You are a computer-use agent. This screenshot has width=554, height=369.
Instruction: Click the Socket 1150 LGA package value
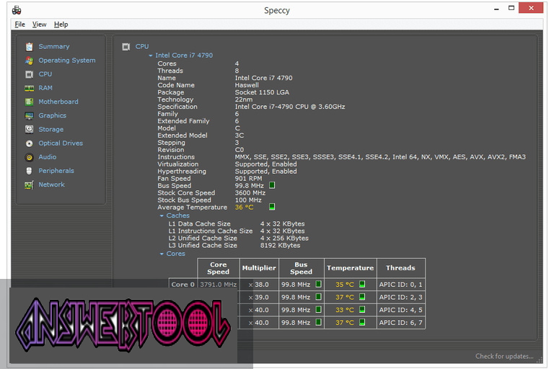point(262,92)
